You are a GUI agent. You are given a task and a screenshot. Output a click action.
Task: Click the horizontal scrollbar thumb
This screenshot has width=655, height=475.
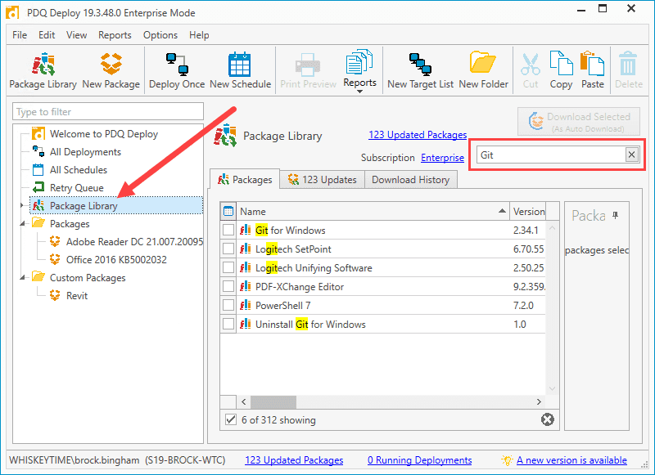[x=273, y=402]
